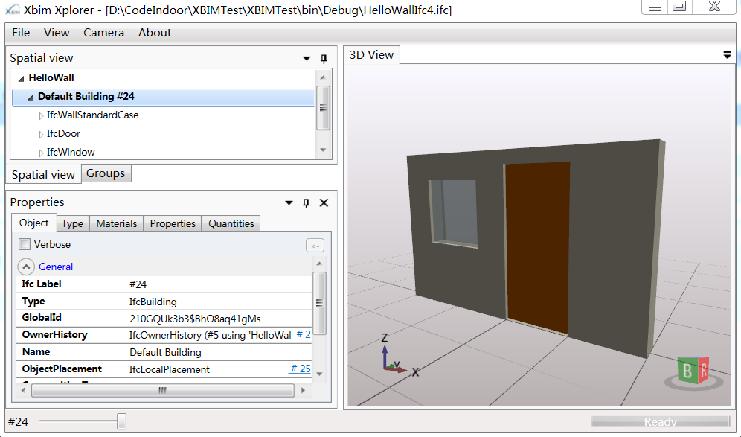Switch to the Quantities tab
The width and height of the screenshot is (741, 437).
pos(231,223)
